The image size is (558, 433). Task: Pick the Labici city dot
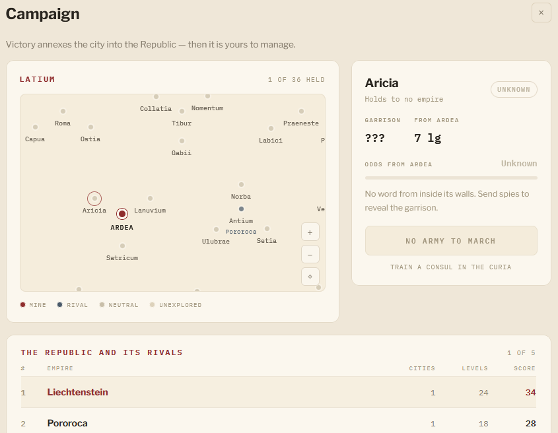[271, 129]
